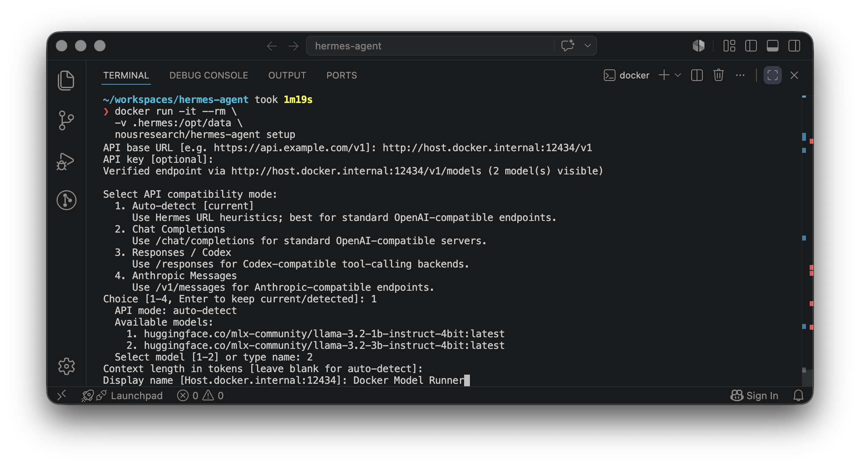Toggle the bottom panel visibility
Image resolution: width=860 pixels, height=466 pixels.
click(773, 46)
